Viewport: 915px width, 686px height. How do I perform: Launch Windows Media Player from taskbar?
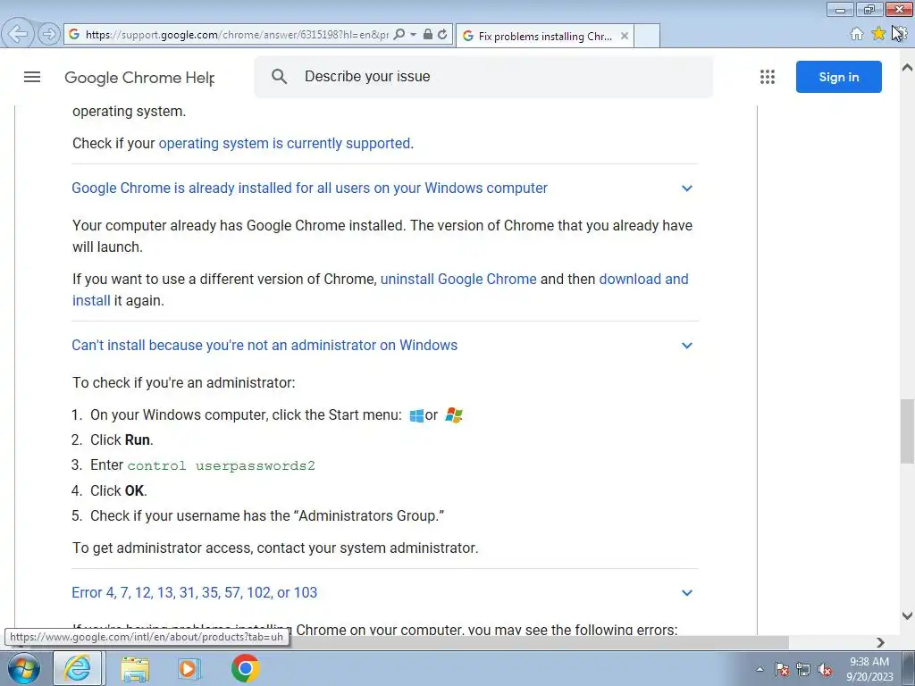pos(189,668)
